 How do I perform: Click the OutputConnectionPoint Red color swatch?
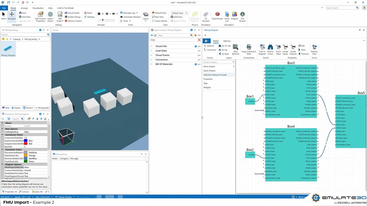26,144
